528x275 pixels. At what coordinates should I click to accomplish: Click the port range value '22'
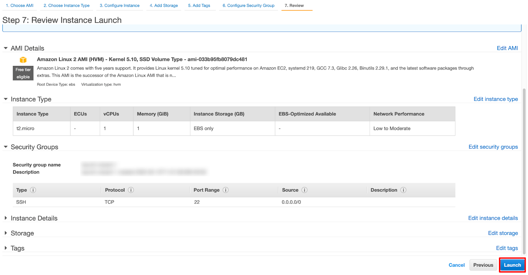(x=197, y=202)
